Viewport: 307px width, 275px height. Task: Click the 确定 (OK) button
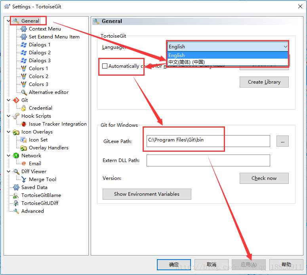click(x=174, y=265)
